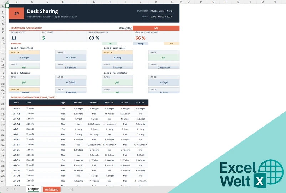The width and height of the screenshot is (286, 193).
Task: Select the free AP-C1 seat card
Action: point(24,81)
